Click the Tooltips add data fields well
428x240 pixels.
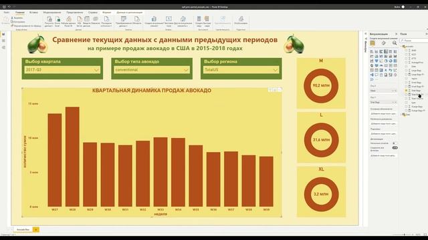(x=383, y=133)
